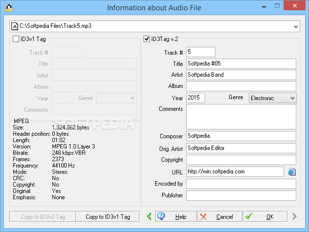309x232 pixels.
Task: Click the Copy to ID3v2 Tag button
Action: click(43, 216)
